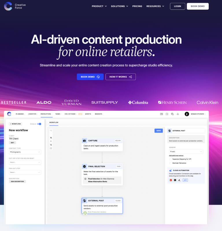
Task: Click the How It Works button
Action: 121,77
